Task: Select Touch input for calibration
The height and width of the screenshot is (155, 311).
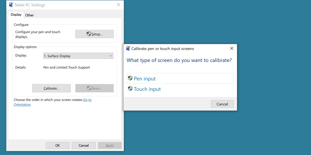Action: click(147, 89)
